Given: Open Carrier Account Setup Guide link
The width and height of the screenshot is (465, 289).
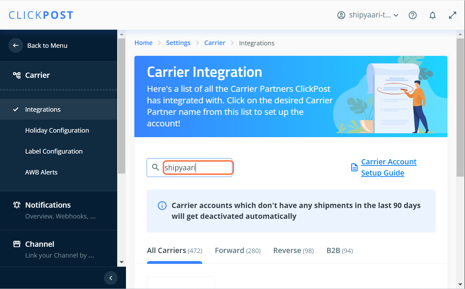Looking at the screenshot, I should pos(389,168).
